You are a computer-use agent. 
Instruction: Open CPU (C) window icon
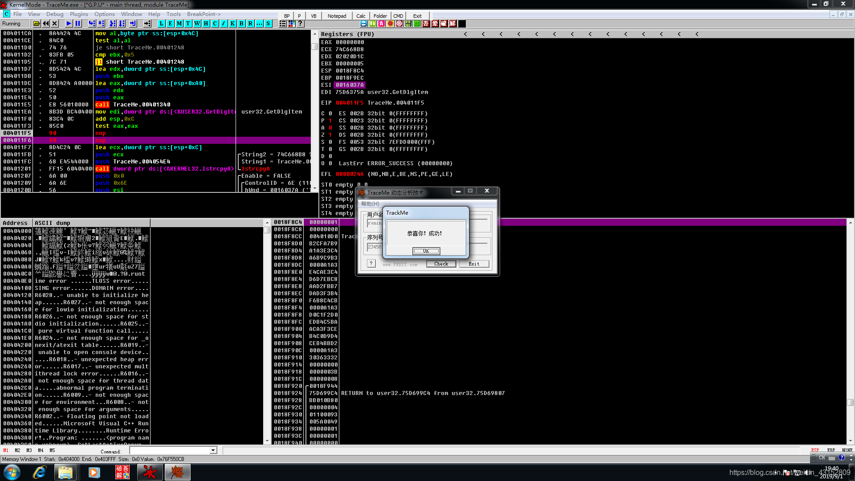(x=215, y=24)
